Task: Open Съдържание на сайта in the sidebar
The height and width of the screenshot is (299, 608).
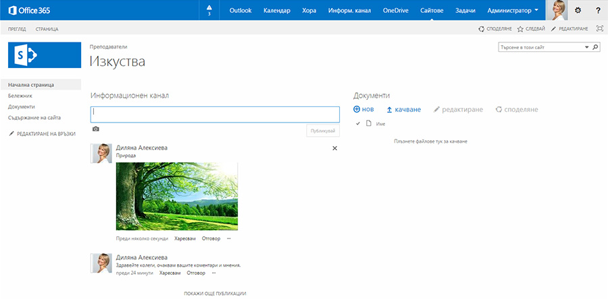Action: point(34,117)
